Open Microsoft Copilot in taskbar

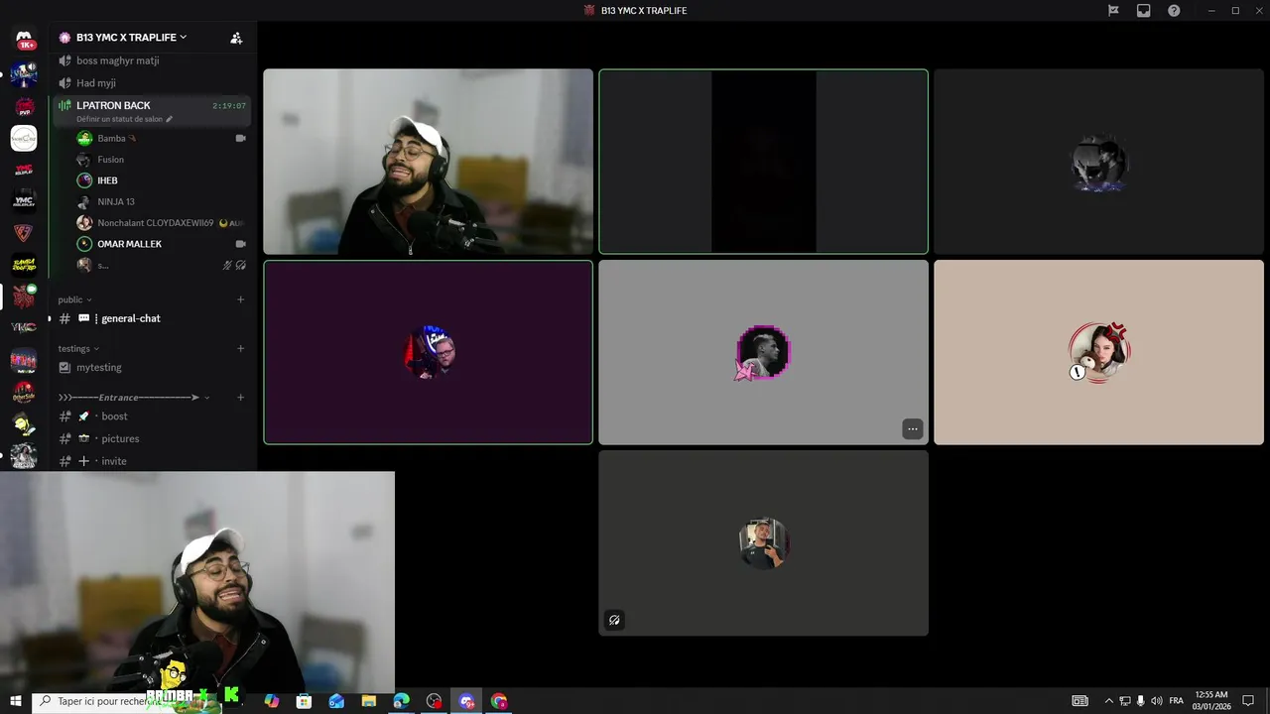coord(272,701)
